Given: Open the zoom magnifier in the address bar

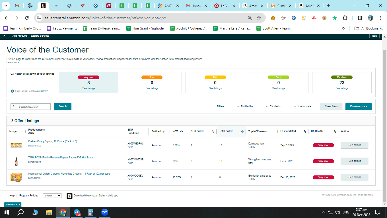Looking at the screenshot, I should pyautogui.click(x=250, y=18).
